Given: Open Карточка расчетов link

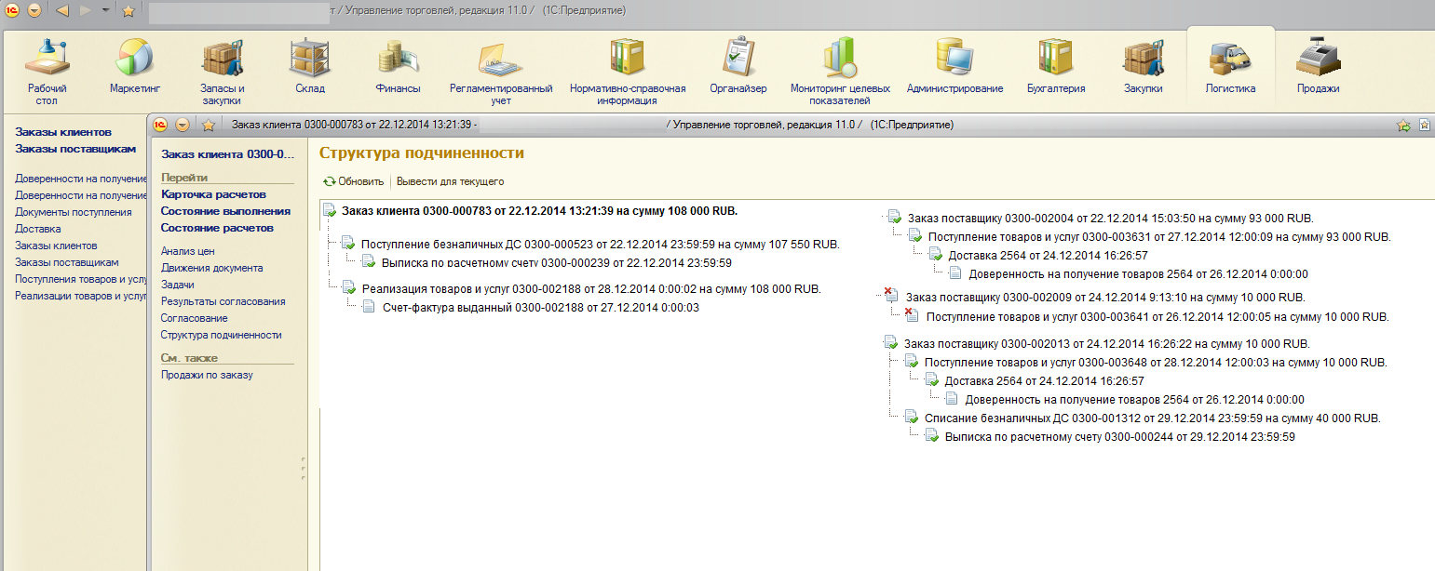Looking at the screenshot, I should coord(213,194).
